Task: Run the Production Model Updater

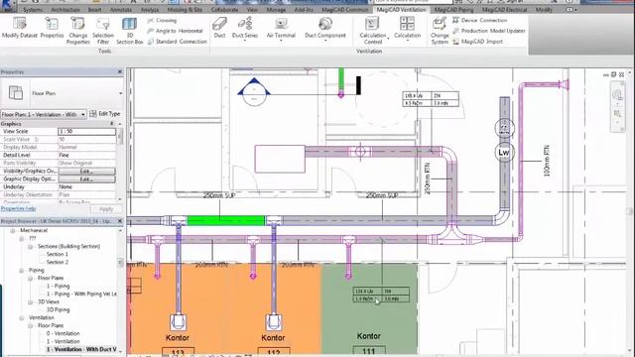Action: point(489,31)
